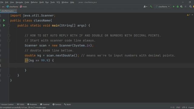Toggle fold marker at Start with scanner comment
Image resolution: width=194 pixels, height=109 pixels.
pyautogui.click(x=9, y=40)
